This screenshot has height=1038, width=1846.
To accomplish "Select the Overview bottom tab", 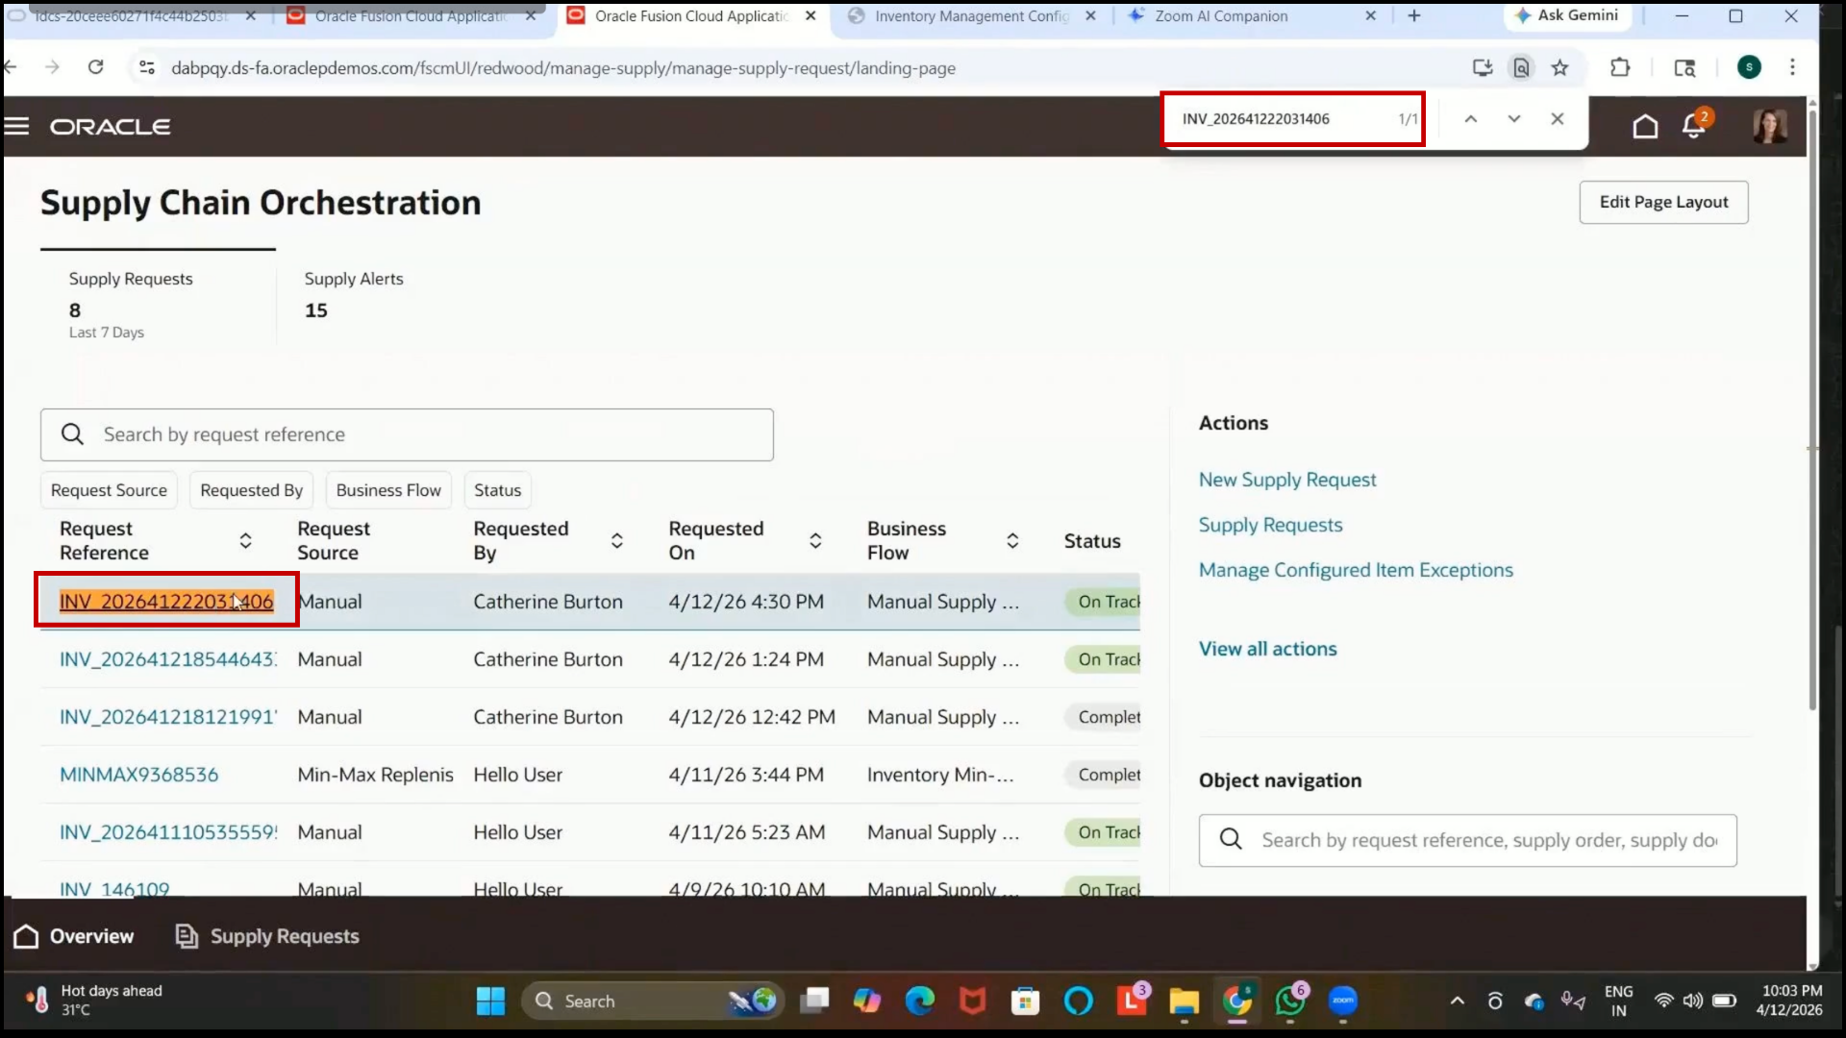I will 74,936.
